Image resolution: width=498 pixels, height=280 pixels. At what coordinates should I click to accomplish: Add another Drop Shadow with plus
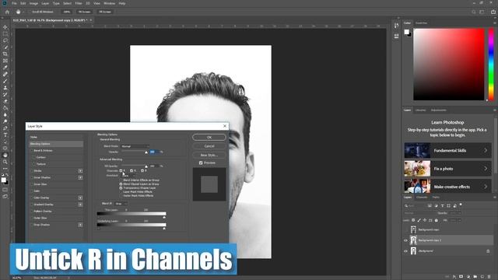coord(80,225)
